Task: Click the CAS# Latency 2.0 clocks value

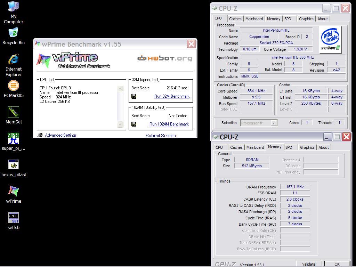Action: 295,199
